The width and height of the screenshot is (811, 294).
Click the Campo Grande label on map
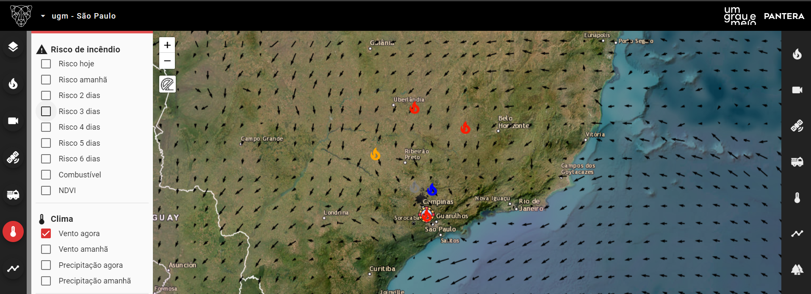[262, 139]
